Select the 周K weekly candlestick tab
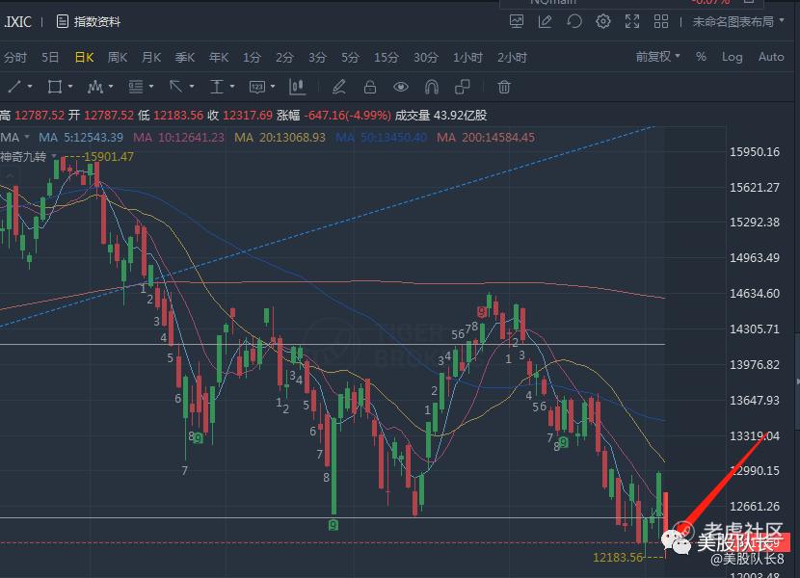Screen dimensions: 800x578 [x=118, y=57]
